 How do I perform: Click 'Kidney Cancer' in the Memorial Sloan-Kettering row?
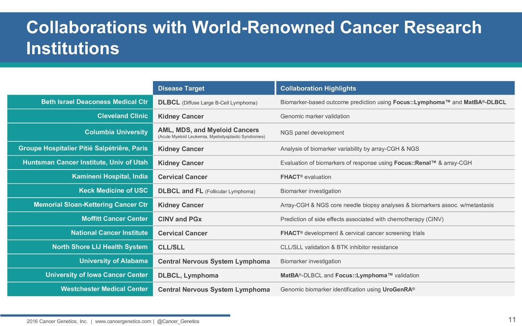point(181,205)
